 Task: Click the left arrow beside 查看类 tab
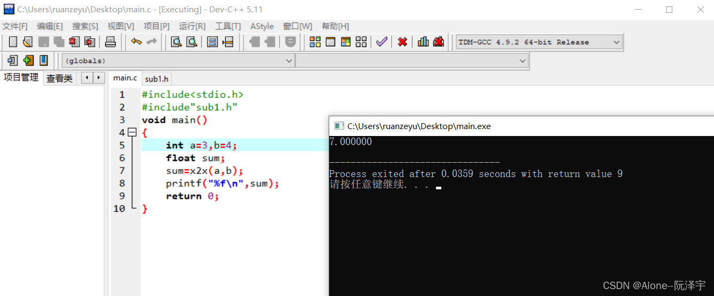(x=87, y=78)
